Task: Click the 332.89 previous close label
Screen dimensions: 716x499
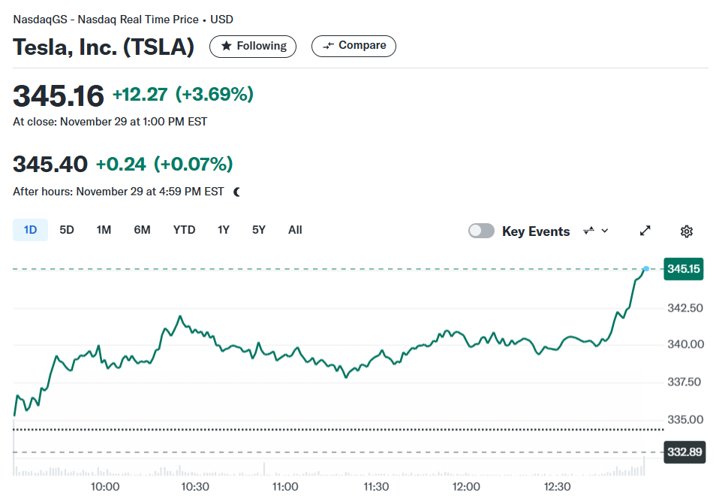Action: (x=684, y=452)
